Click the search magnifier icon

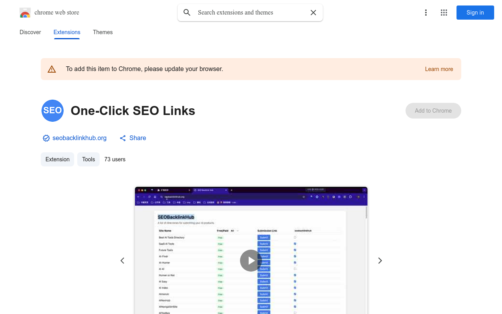(x=187, y=13)
